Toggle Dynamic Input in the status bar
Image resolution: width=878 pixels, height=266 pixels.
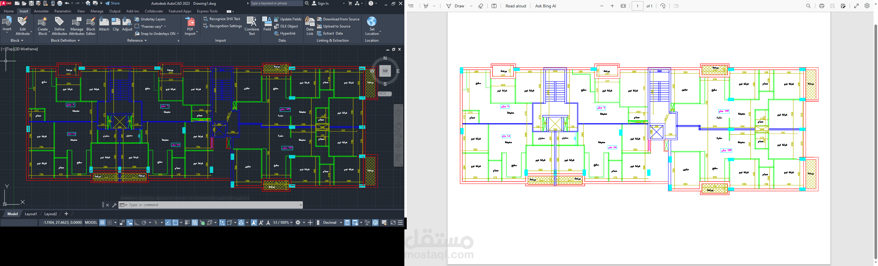[130, 223]
